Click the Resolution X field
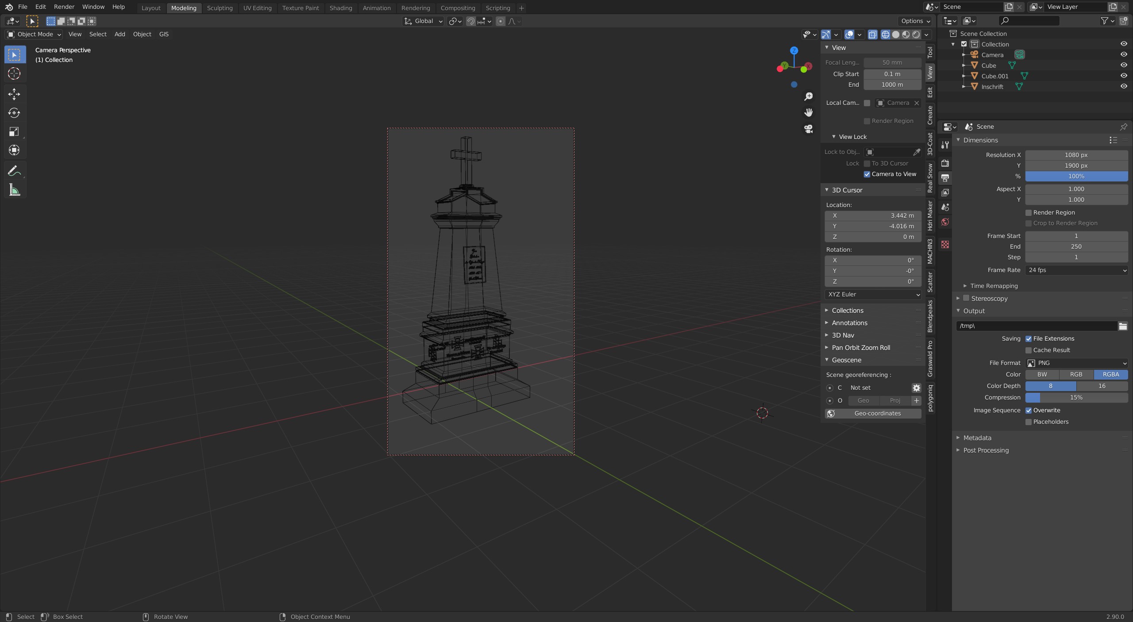This screenshot has width=1133, height=622. (1076, 155)
